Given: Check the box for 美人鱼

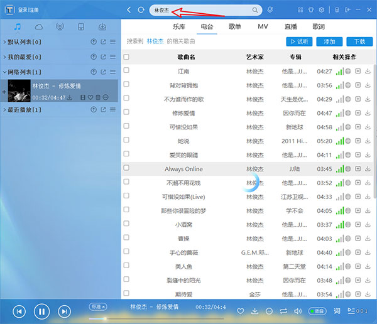Looking at the screenshot, I should [126, 265].
